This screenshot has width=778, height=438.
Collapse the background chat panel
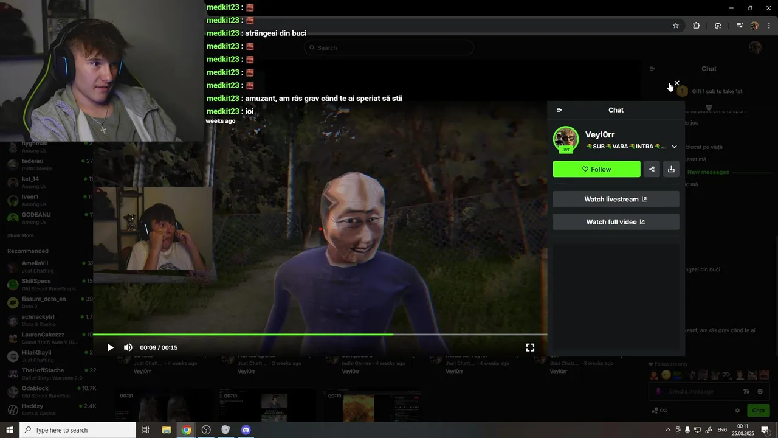click(652, 69)
